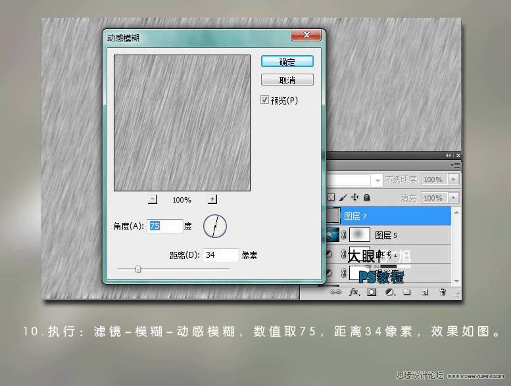Open the 不透明度 opacity arrow dropdown
Image resolution: width=511 pixels, height=386 pixels.
pos(454,180)
